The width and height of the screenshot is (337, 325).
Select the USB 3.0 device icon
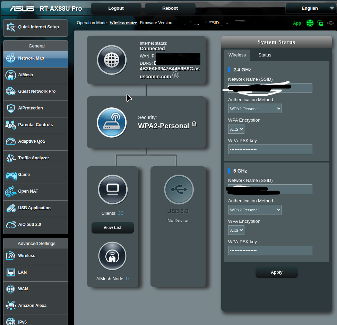click(179, 190)
